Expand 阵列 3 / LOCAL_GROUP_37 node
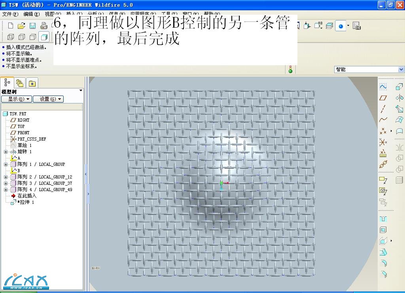Image resolution: width=405 pixels, height=293 pixels. pyautogui.click(x=6, y=183)
